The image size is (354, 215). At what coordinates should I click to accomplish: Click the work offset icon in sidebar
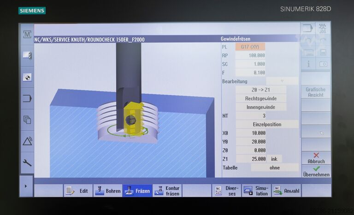(27, 77)
